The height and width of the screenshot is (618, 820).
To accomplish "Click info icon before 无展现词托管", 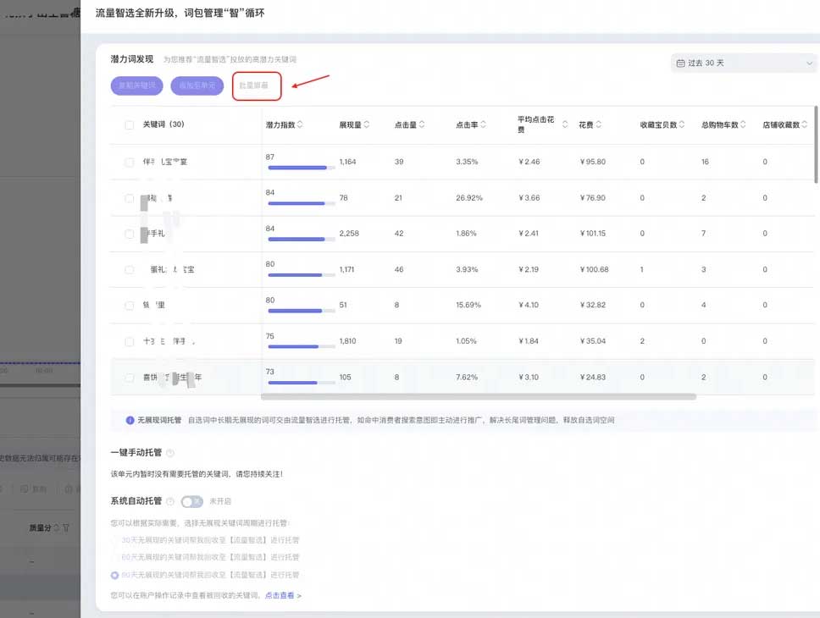I will coord(130,421).
